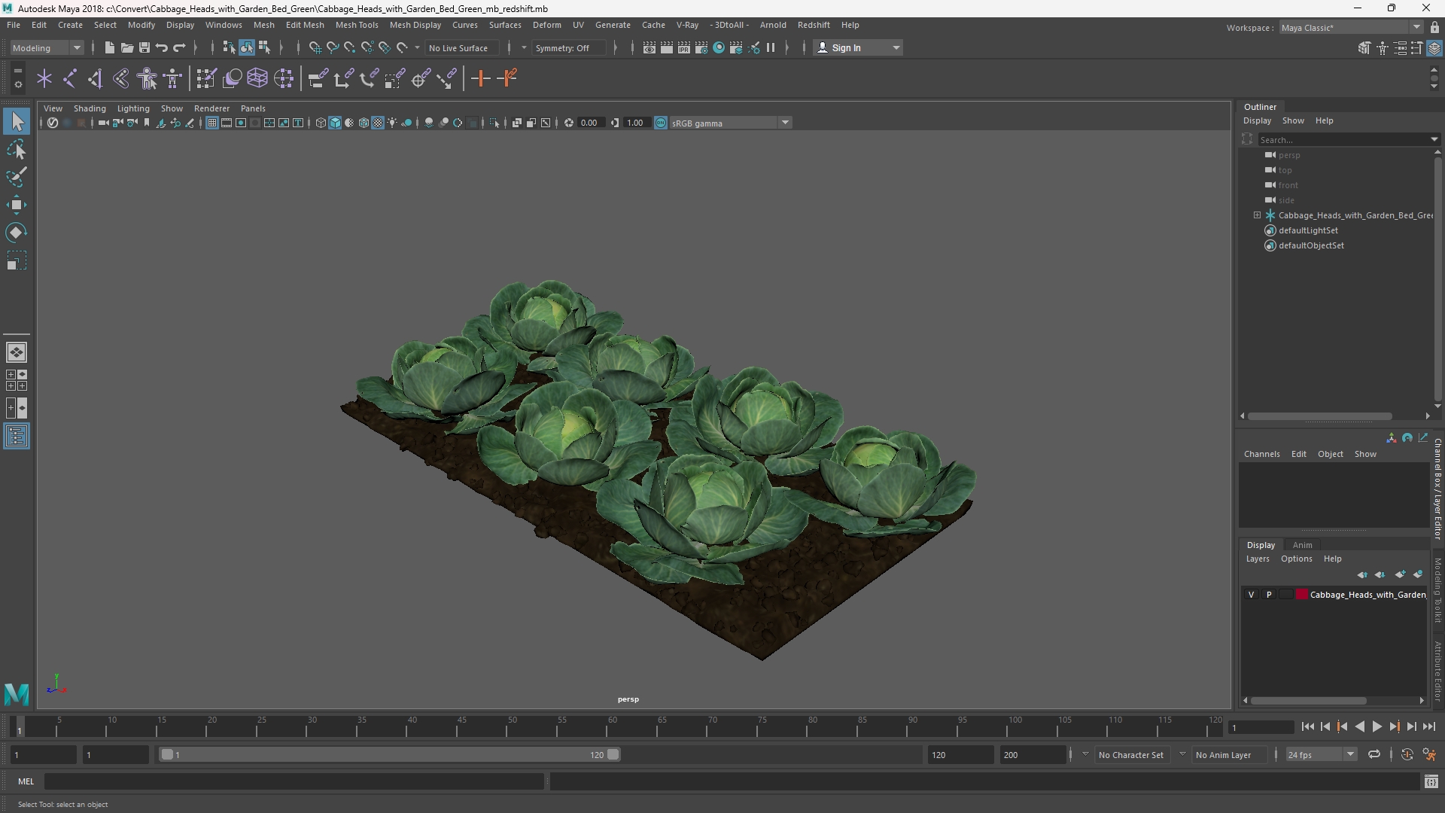
Task: Expand the Cabbage_Heads_with_Garden_Bed node
Action: pos(1257,215)
